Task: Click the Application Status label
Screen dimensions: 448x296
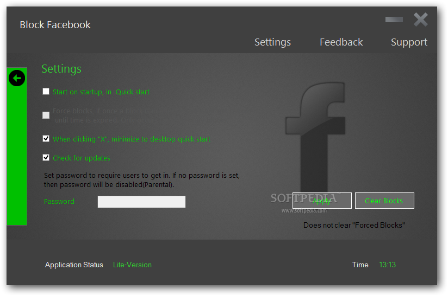Action: [74, 265]
